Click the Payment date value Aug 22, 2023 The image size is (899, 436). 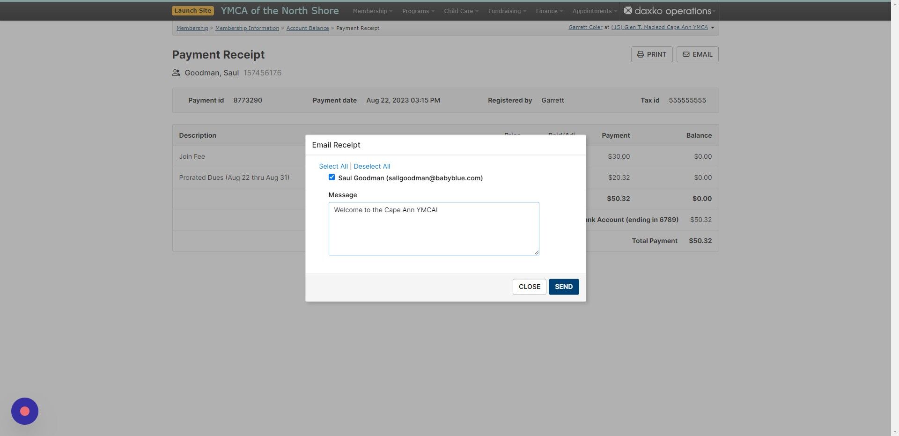tap(403, 100)
